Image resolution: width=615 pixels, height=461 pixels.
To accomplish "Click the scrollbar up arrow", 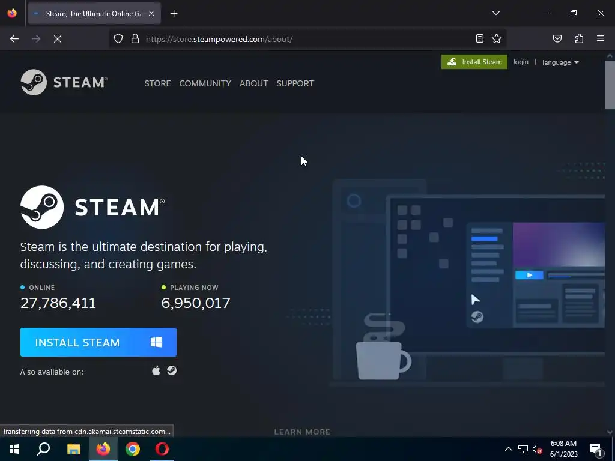I will (x=610, y=56).
